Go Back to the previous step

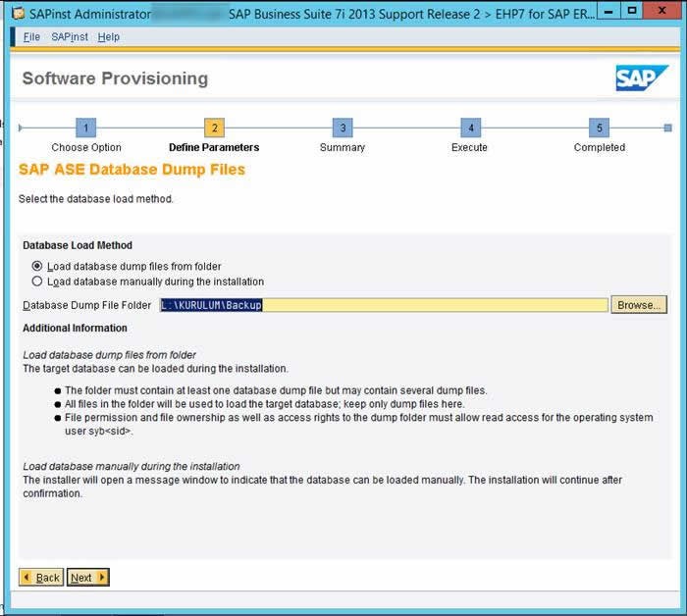click(41, 578)
